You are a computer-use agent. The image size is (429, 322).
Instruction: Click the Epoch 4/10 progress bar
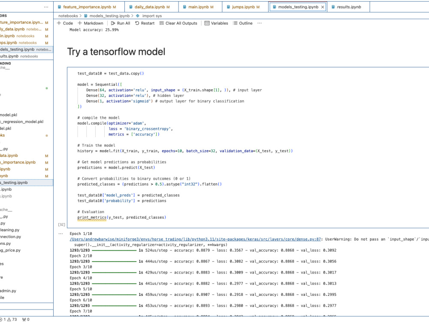pos(114,283)
